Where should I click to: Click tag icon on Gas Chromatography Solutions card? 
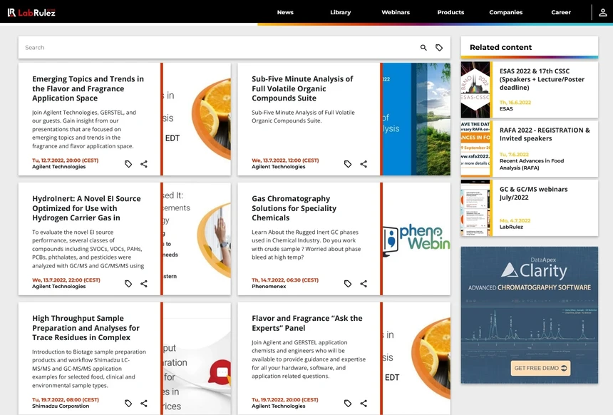348,284
